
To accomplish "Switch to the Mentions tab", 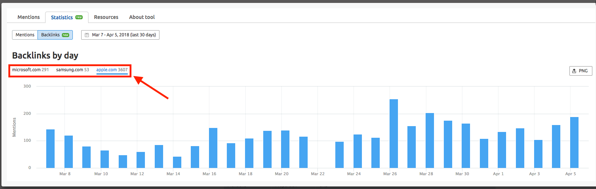I will [29, 17].
